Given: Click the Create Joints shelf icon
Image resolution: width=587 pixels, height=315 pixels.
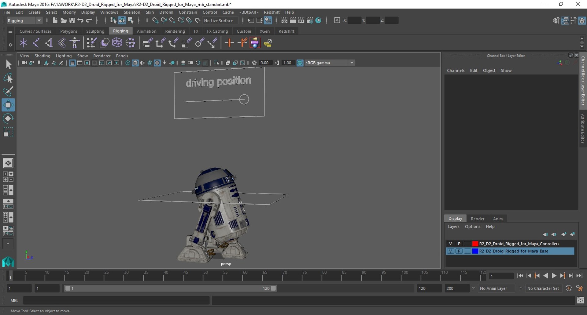Looking at the screenshot, I should tap(36, 43).
